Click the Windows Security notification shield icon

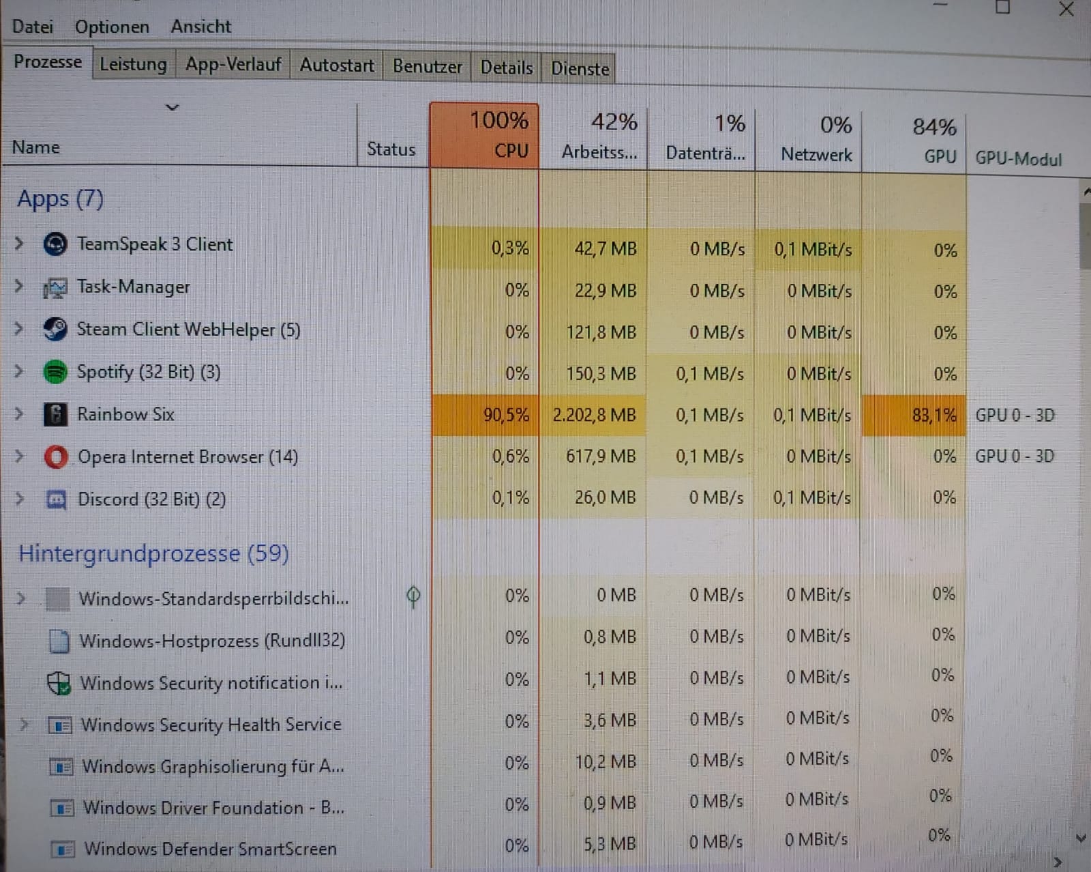59,683
